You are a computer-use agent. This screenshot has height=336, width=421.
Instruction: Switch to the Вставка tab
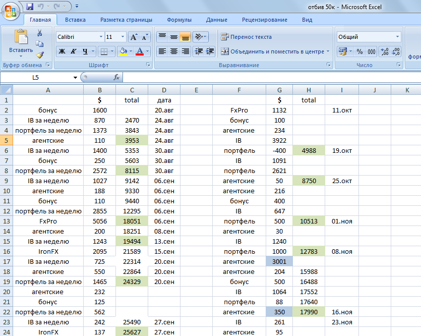75,20
